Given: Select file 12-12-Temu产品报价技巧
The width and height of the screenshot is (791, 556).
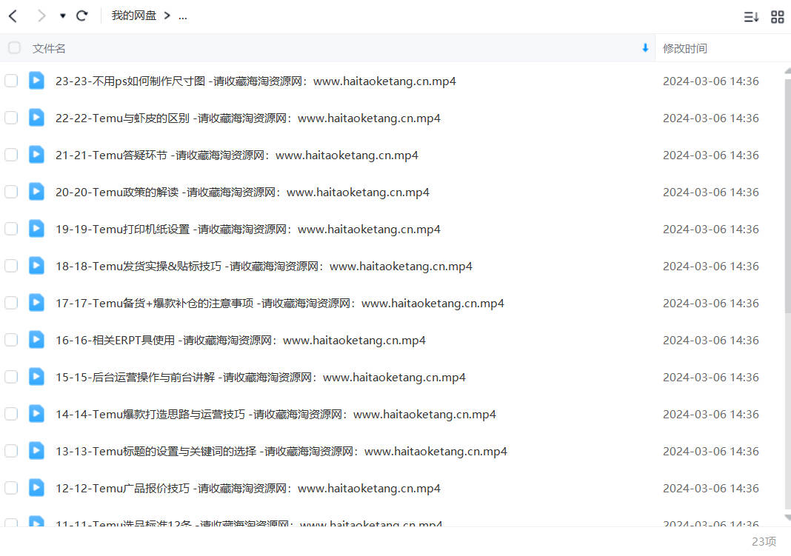Looking at the screenshot, I should click(x=247, y=488).
